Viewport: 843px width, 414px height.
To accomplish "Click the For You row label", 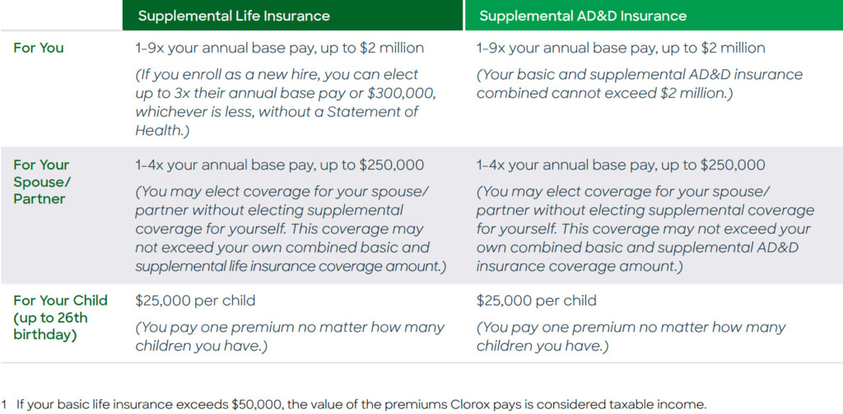I will point(38,48).
